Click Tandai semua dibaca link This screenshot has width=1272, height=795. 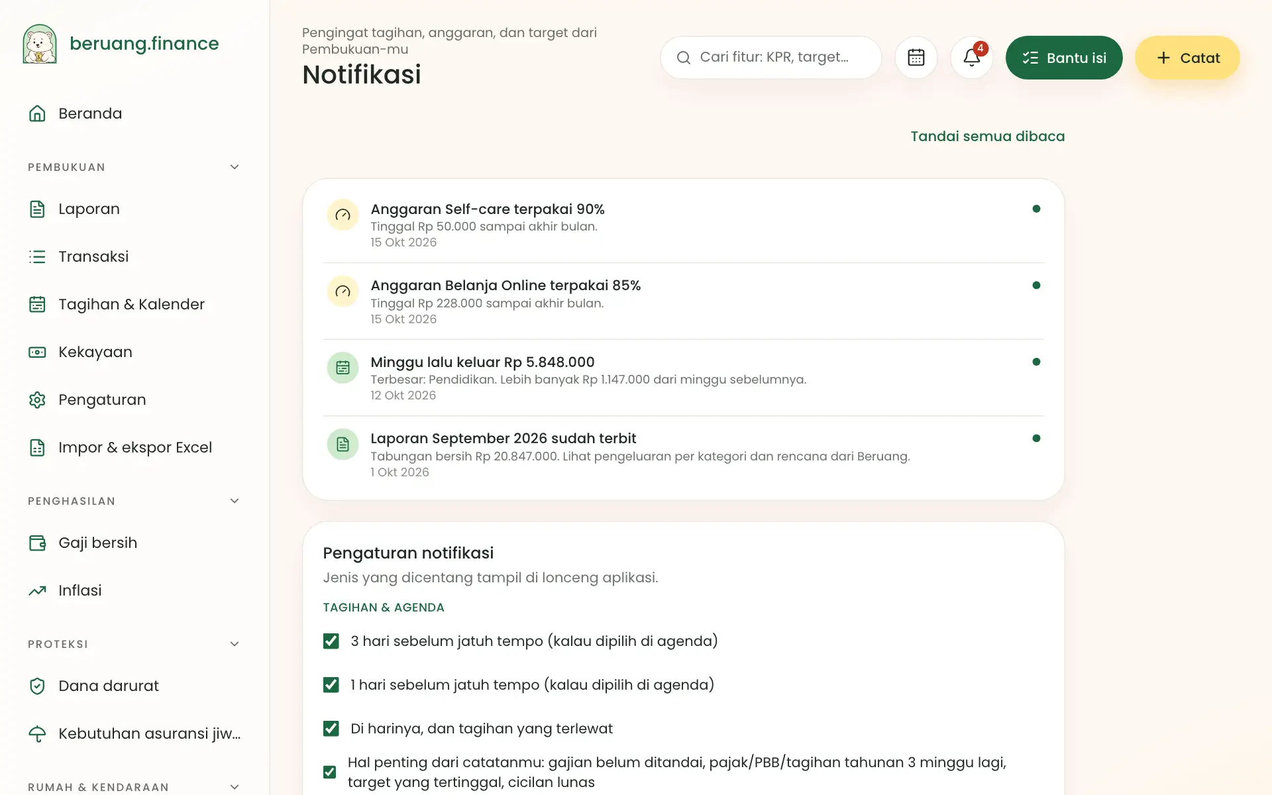987,136
